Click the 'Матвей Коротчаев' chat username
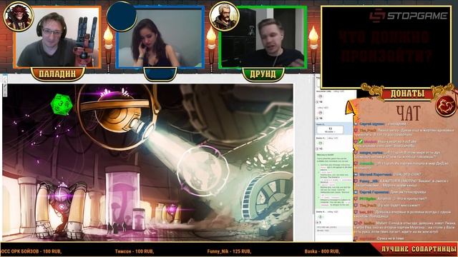The image size is (458, 257). click(x=376, y=174)
